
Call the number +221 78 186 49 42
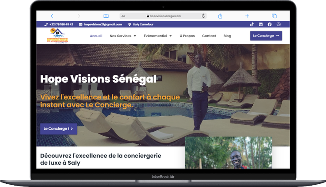click(61, 25)
